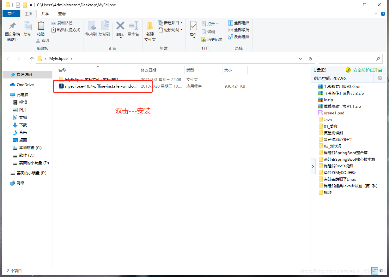Open the Move to (移动到) menu
Viewport: 389px width, 277px height.
91,29
